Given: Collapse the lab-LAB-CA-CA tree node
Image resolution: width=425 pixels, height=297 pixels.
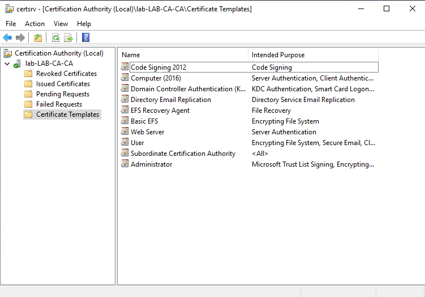Looking at the screenshot, I should 7,63.
